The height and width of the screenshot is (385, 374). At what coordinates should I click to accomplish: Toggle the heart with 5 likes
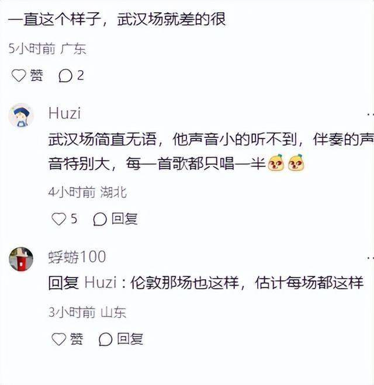point(58,218)
